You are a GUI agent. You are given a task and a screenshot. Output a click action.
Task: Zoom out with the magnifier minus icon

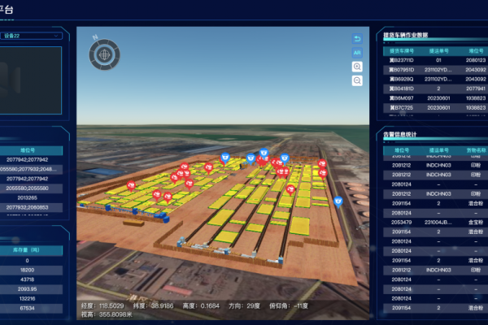[x=357, y=80]
